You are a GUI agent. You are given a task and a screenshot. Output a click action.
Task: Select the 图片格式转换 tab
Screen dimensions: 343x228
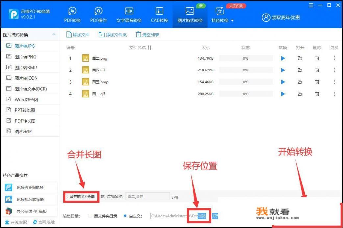[190, 15]
